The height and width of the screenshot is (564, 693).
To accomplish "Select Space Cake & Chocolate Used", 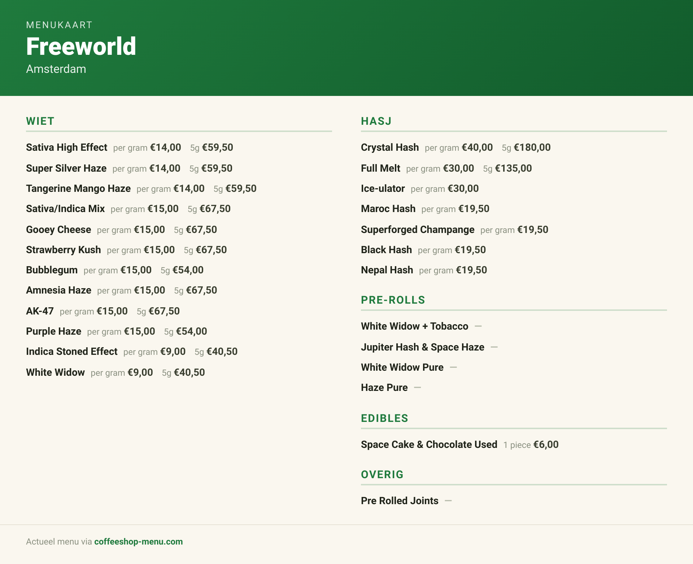I will click(429, 445).
